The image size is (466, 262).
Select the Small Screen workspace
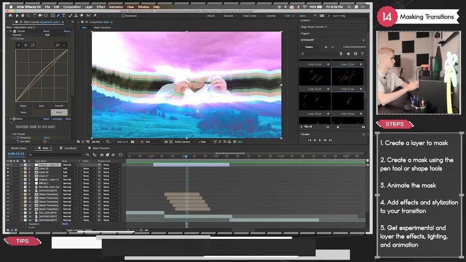click(x=250, y=16)
